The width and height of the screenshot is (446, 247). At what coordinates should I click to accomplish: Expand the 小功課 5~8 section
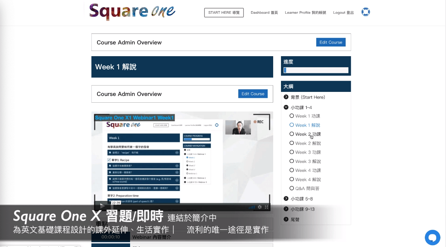point(286,199)
